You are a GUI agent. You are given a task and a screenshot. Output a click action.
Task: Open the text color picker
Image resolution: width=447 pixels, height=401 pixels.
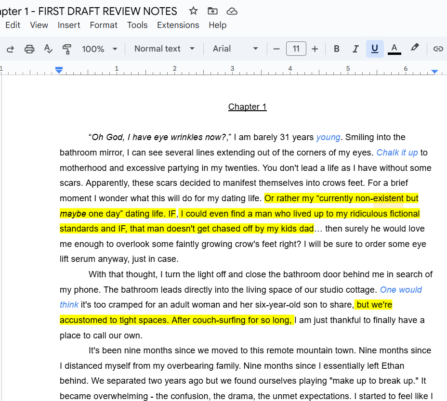(x=394, y=49)
